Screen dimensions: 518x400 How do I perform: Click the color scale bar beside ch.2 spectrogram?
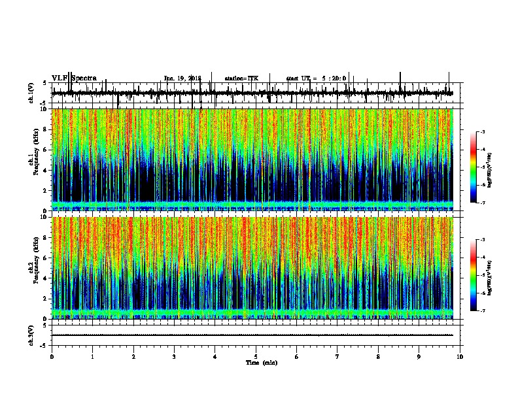[x=474, y=275]
